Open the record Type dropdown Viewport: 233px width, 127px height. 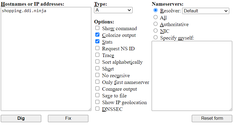pos(113,10)
